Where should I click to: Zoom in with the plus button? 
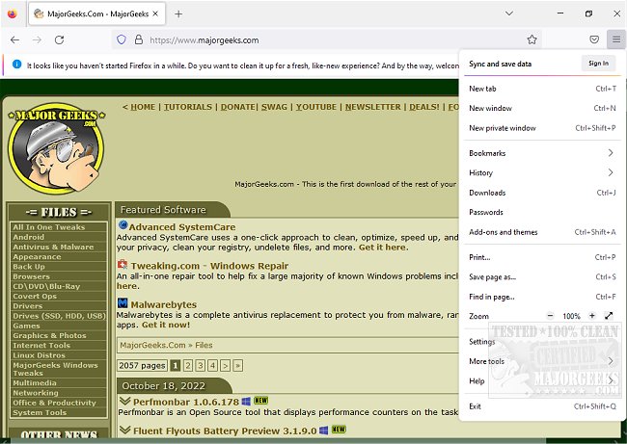click(592, 316)
